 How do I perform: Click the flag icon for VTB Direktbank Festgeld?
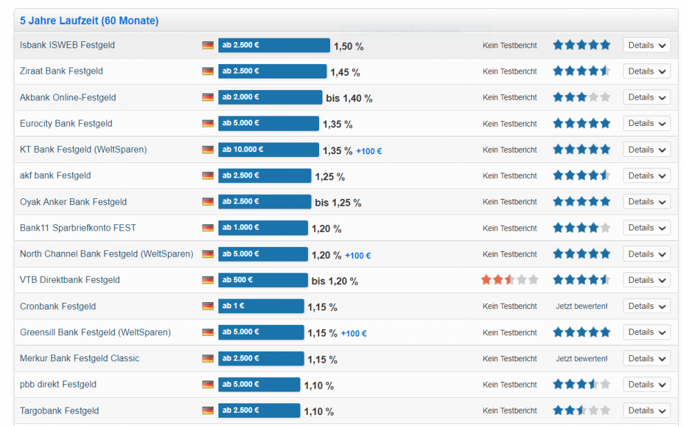208,280
